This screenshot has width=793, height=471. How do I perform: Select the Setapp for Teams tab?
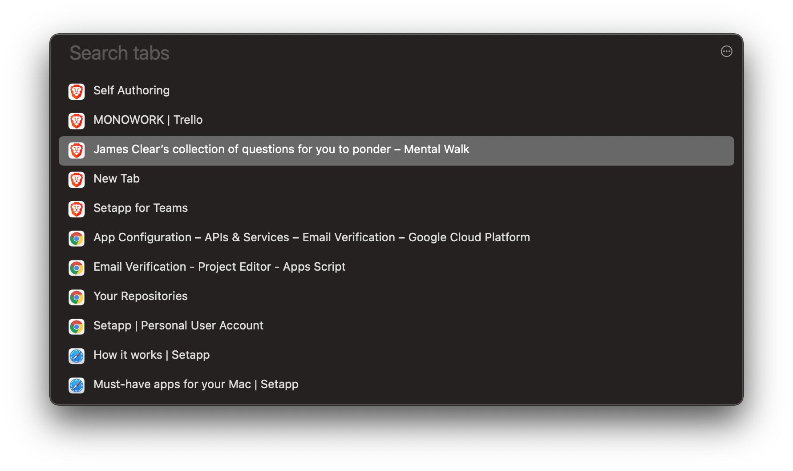[140, 208]
